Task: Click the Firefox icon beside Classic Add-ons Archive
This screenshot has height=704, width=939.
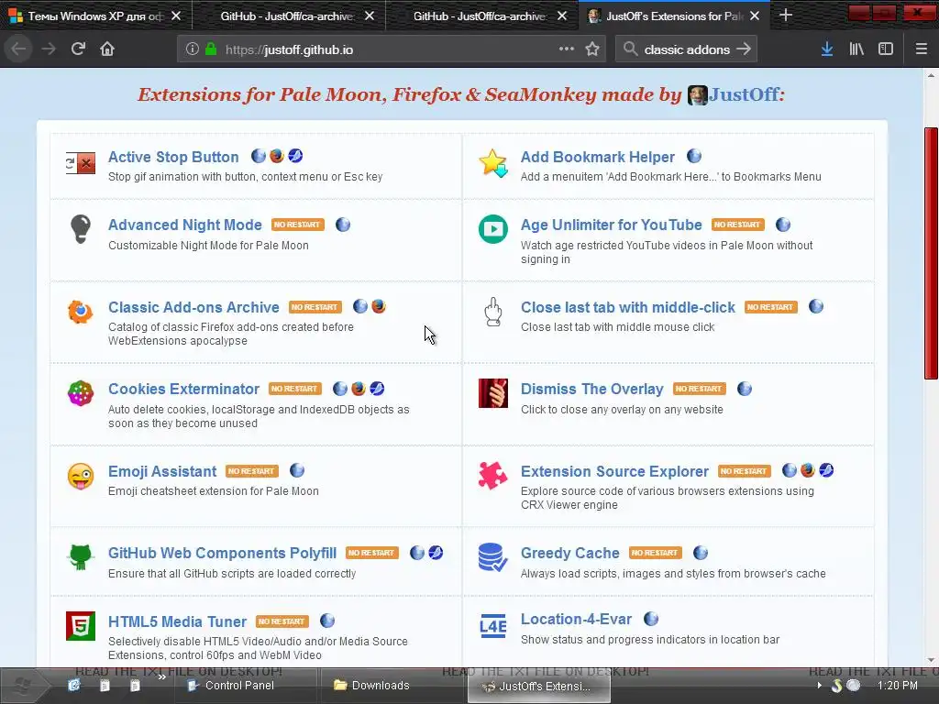Action: pyautogui.click(x=379, y=306)
